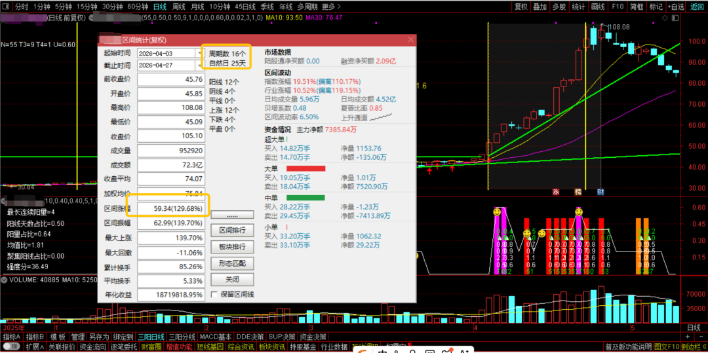708x353 pixels.
Task: Switch to the 周线 period tab
Action: point(179,7)
